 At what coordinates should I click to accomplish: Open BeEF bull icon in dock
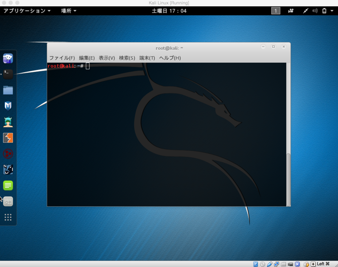[8, 170]
